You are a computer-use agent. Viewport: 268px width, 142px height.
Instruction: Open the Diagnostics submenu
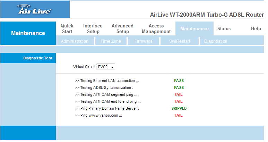(x=215, y=41)
